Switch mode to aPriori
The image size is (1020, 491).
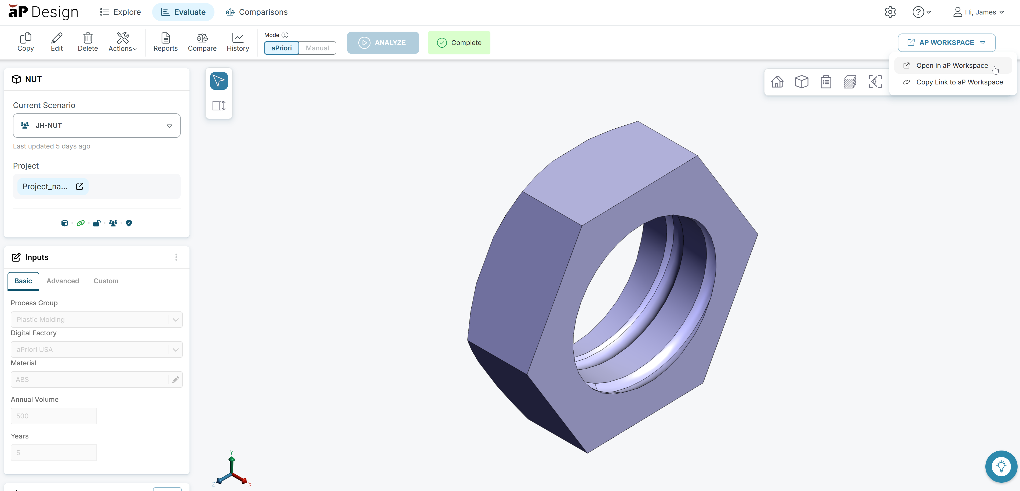pyautogui.click(x=282, y=48)
